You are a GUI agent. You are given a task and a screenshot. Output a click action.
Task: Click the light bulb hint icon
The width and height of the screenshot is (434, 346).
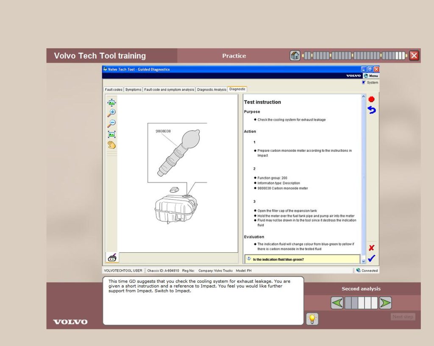coord(312,319)
